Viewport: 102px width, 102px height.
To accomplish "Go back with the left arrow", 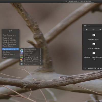I will pyautogui.click(x=86, y=29).
